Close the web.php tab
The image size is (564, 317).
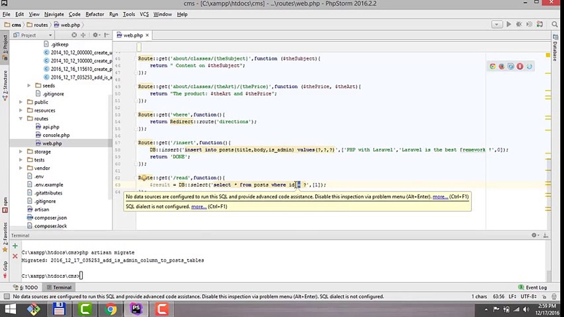(147, 35)
